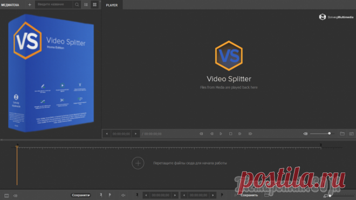The height and width of the screenshot is (200, 356).
Task: Open the player output folder icon
Action: [342, 134]
